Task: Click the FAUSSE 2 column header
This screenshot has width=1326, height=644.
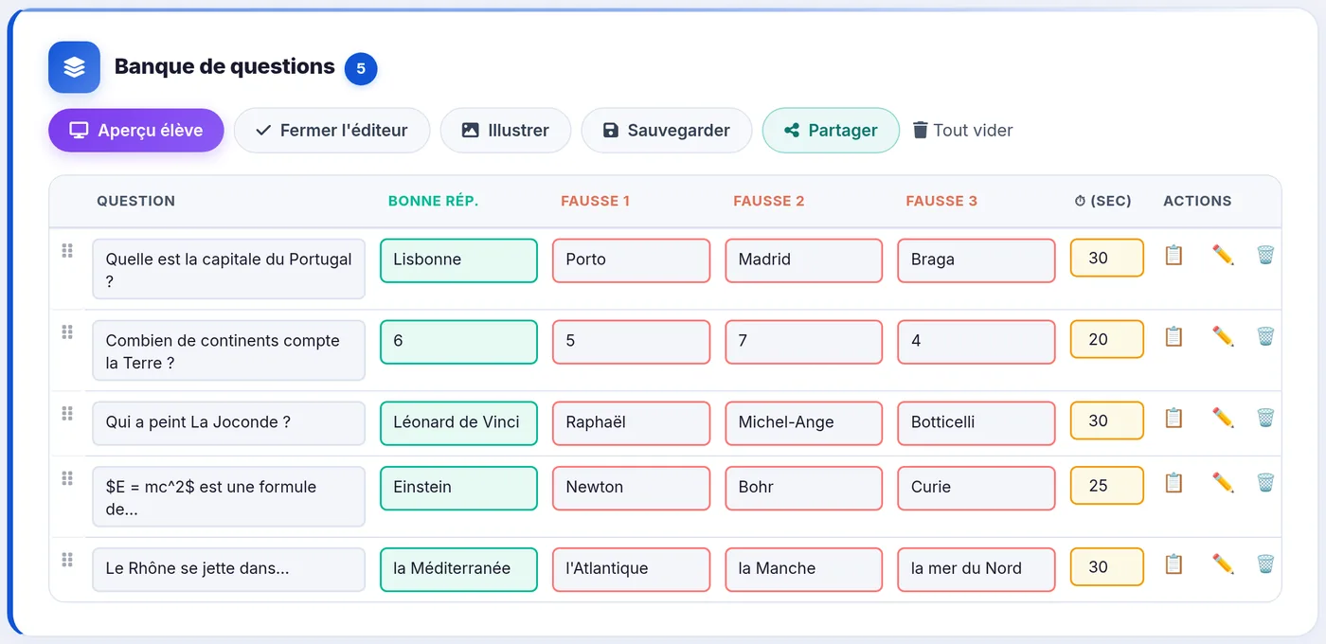Action: click(x=769, y=201)
